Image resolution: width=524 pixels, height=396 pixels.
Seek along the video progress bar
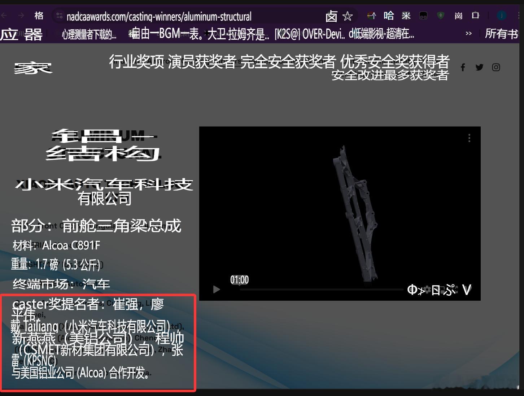pos(321,290)
